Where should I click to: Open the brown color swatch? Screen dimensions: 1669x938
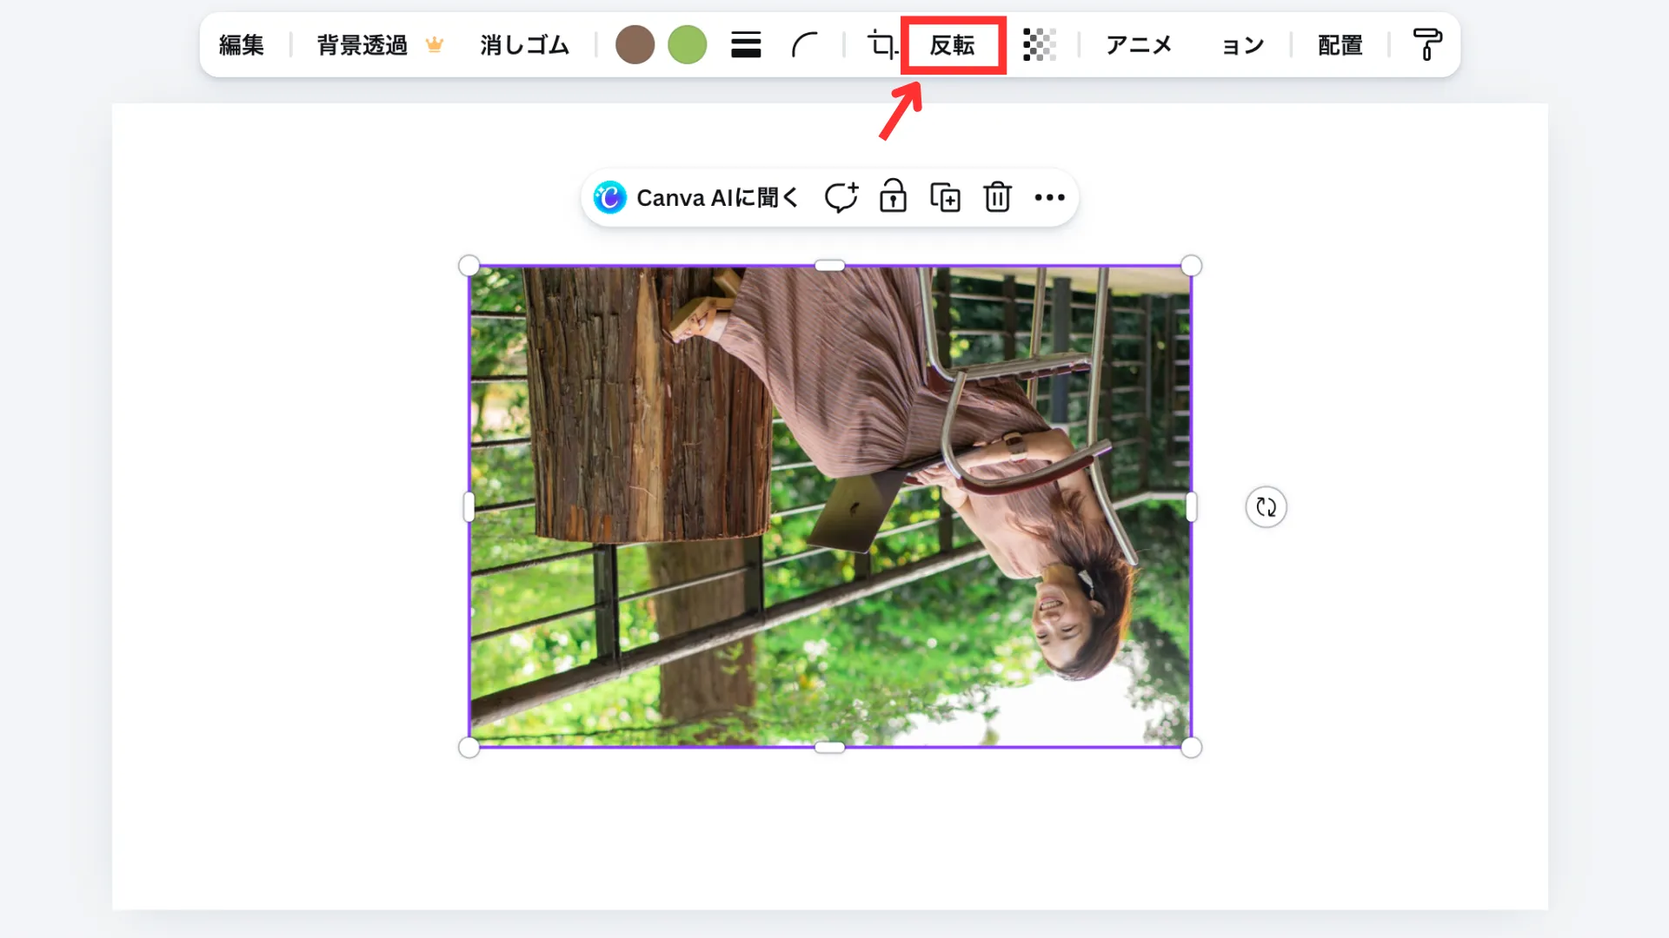click(635, 44)
